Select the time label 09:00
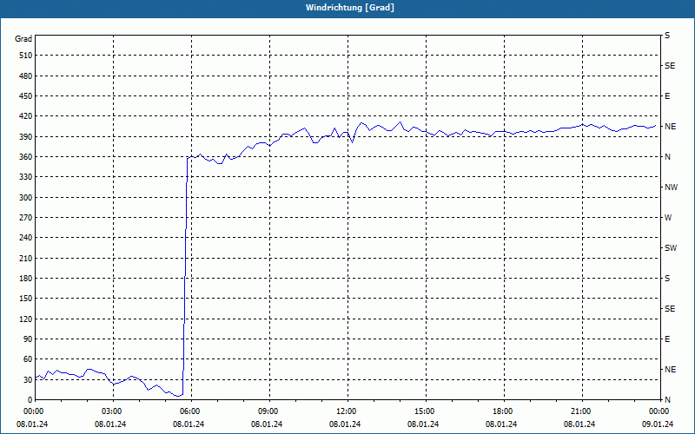The width and height of the screenshot is (695, 434). (x=269, y=411)
